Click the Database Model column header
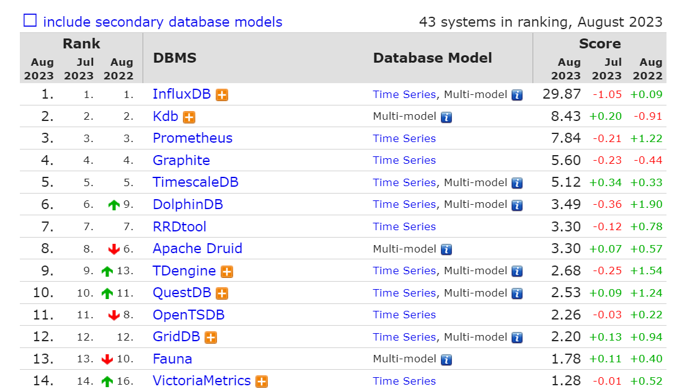 click(x=433, y=58)
